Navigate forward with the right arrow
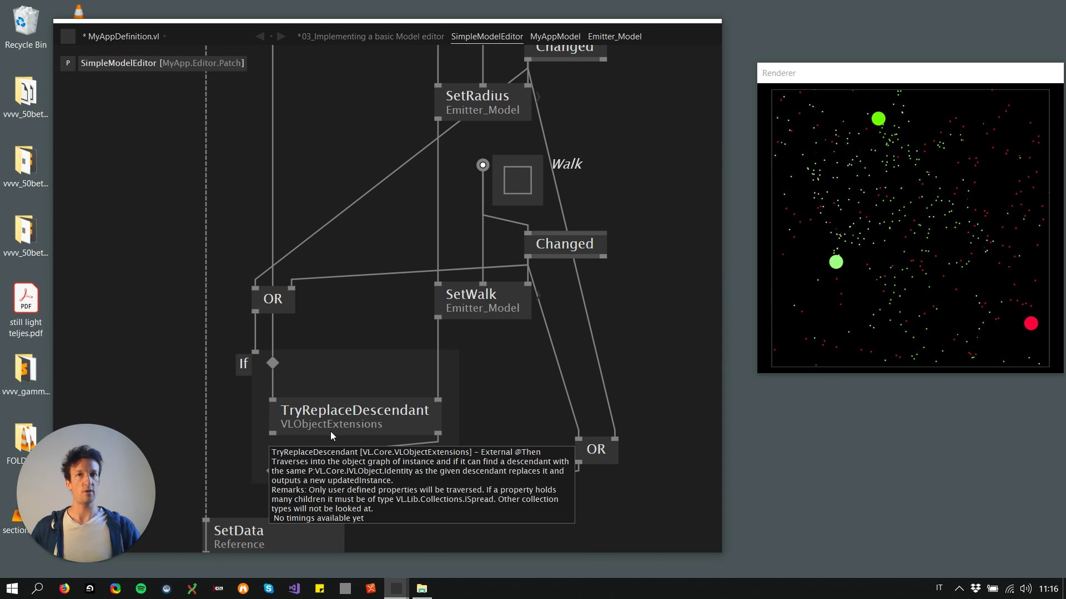The image size is (1066, 599). [x=281, y=37]
